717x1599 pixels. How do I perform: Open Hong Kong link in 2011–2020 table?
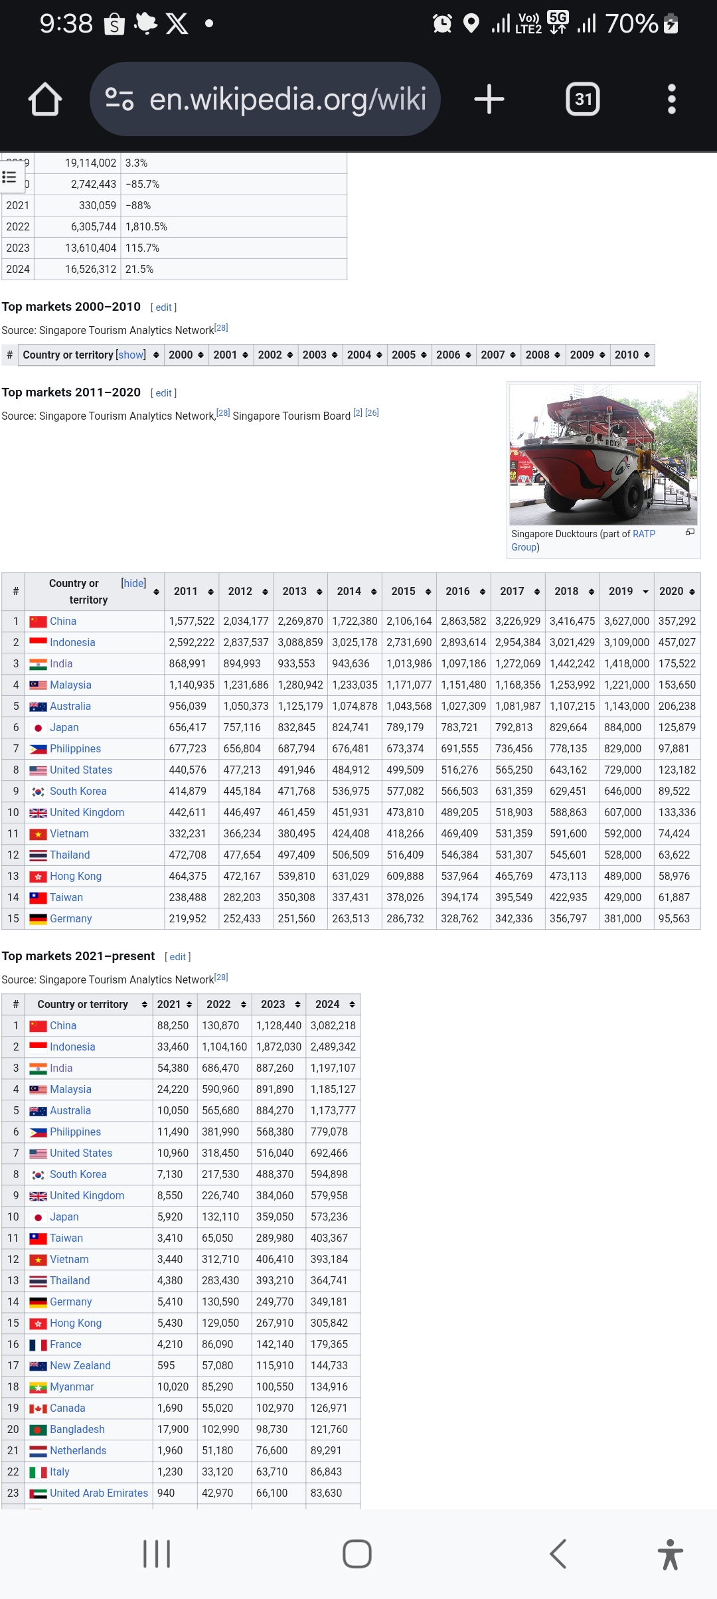click(76, 877)
